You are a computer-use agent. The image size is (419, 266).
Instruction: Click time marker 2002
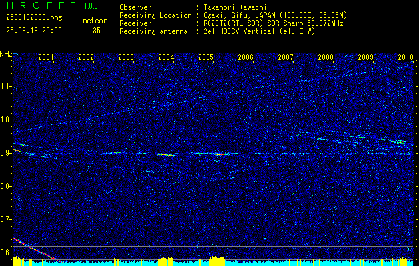tap(86, 57)
